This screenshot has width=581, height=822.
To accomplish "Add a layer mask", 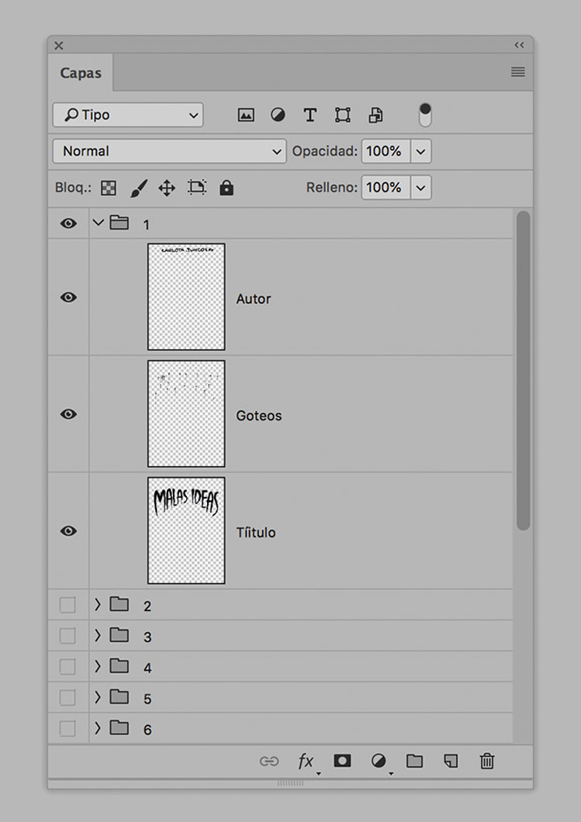I will tap(342, 761).
